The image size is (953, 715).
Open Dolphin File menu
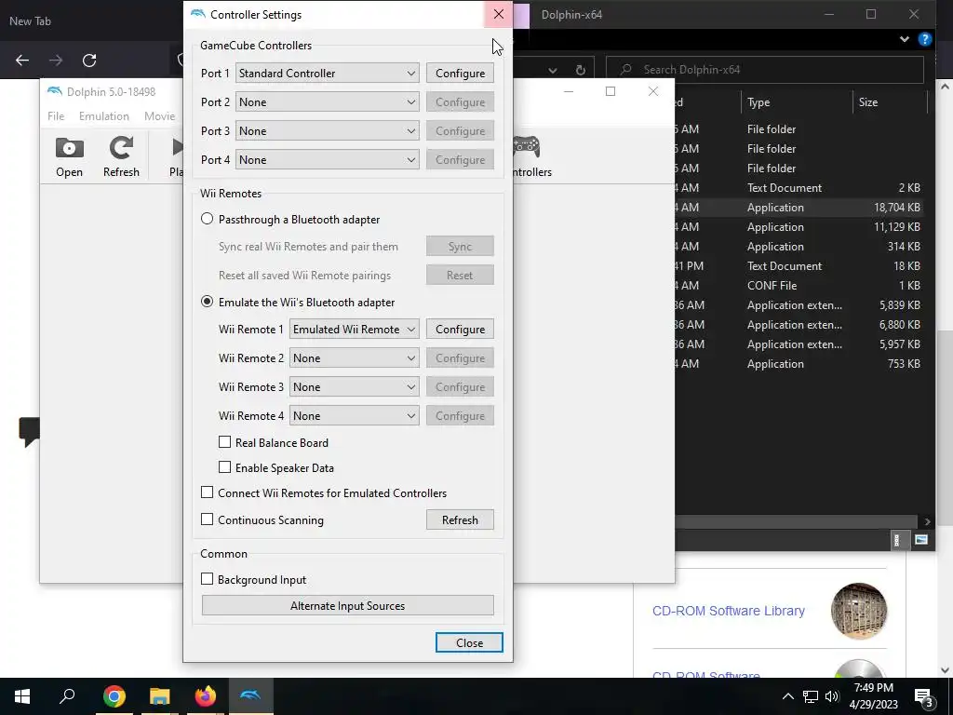click(56, 116)
